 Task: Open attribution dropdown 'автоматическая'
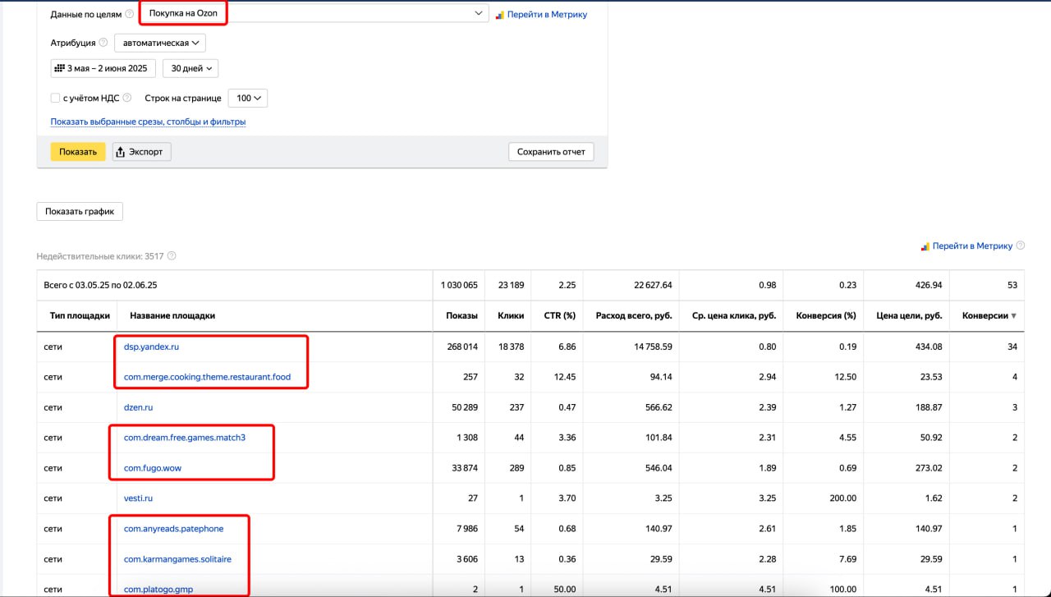[160, 43]
